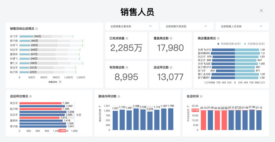This screenshot has width=275, height=142.
Task: Click info icon next to 进店拜访数
Action: tap(171, 67)
